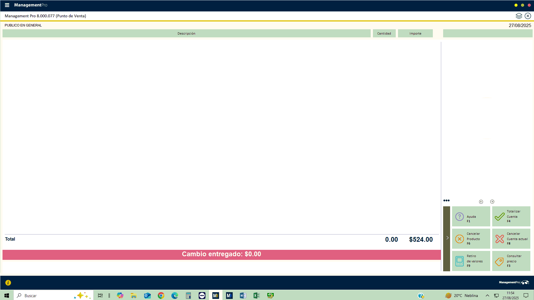
Task: Open the weather widget showing 20°C Neblina
Action: pyautogui.click(x=461, y=296)
